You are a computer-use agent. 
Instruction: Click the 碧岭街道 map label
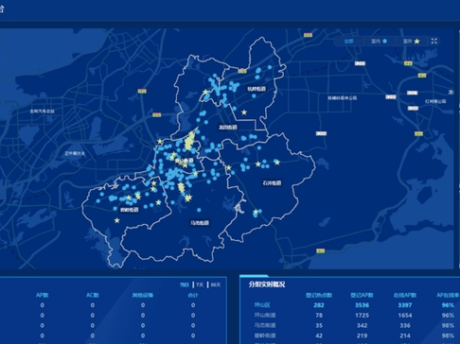click(130, 210)
